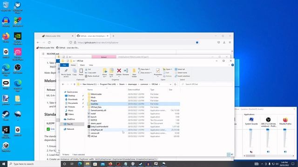Switch to the Share ribbon tab
Viewport: 298px width, 167px height.
pyautogui.click(x=82, y=65)
